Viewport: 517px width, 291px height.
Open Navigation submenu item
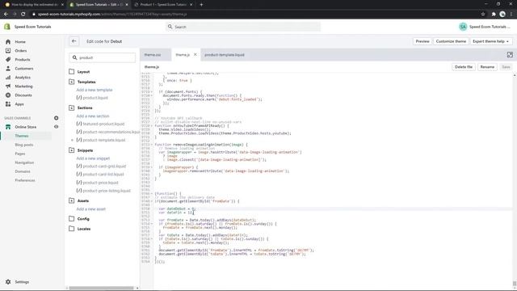24,162
